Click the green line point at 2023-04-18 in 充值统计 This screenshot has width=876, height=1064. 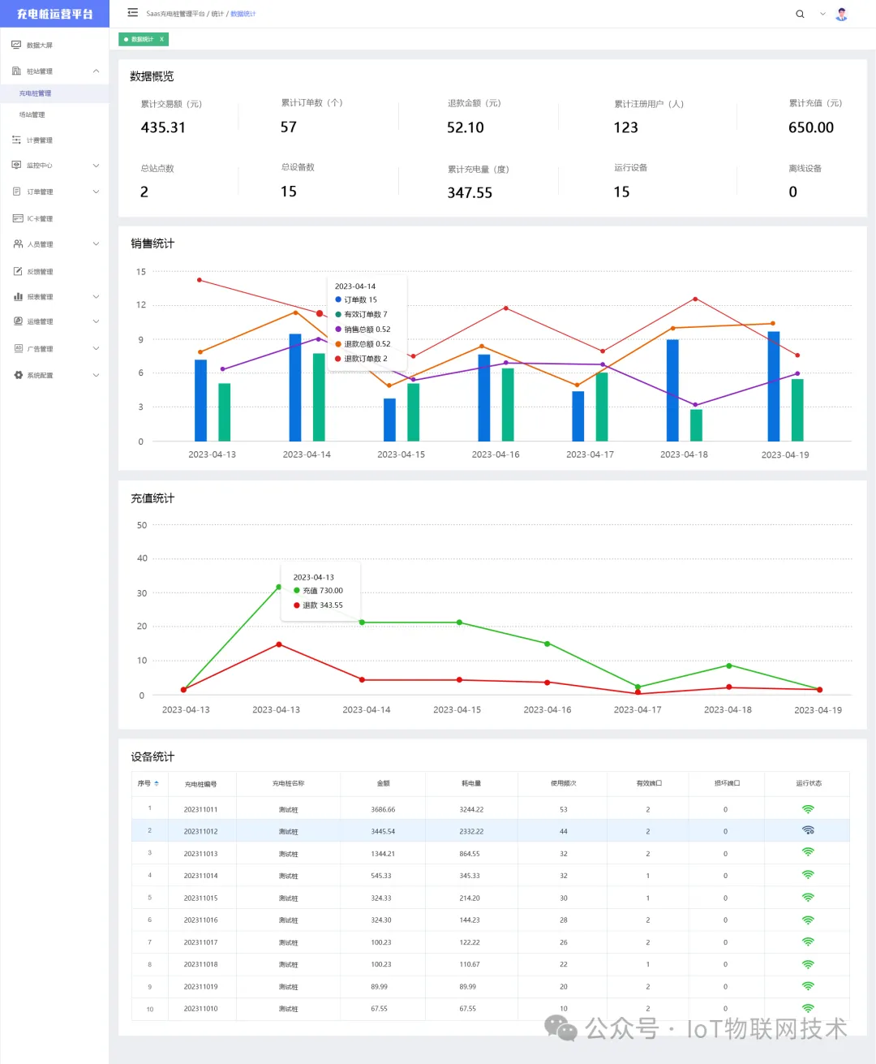tap(728, 666)
